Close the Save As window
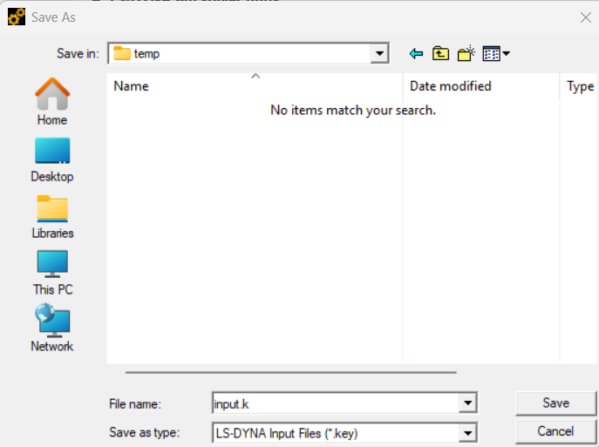Viewport: 599px width, 447px height. (x=585, y=17)
